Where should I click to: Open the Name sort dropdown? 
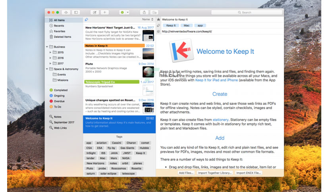click(148, 19)
